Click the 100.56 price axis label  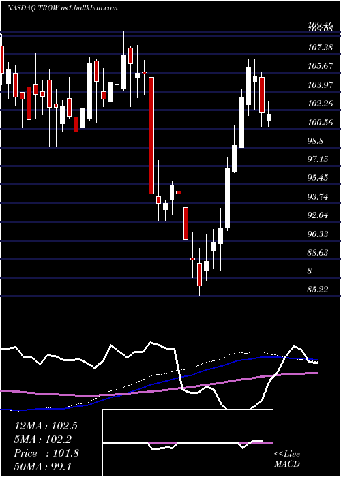(321, 122)
